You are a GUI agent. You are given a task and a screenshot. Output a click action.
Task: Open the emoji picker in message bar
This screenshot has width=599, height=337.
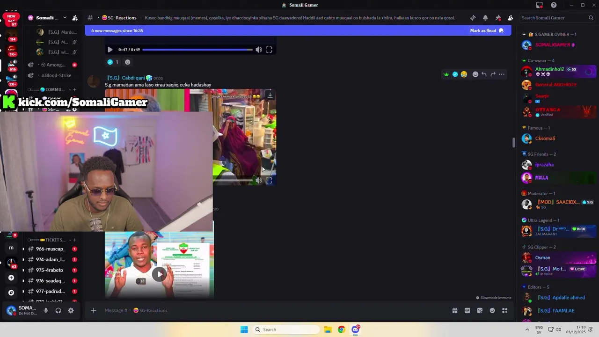492,310
